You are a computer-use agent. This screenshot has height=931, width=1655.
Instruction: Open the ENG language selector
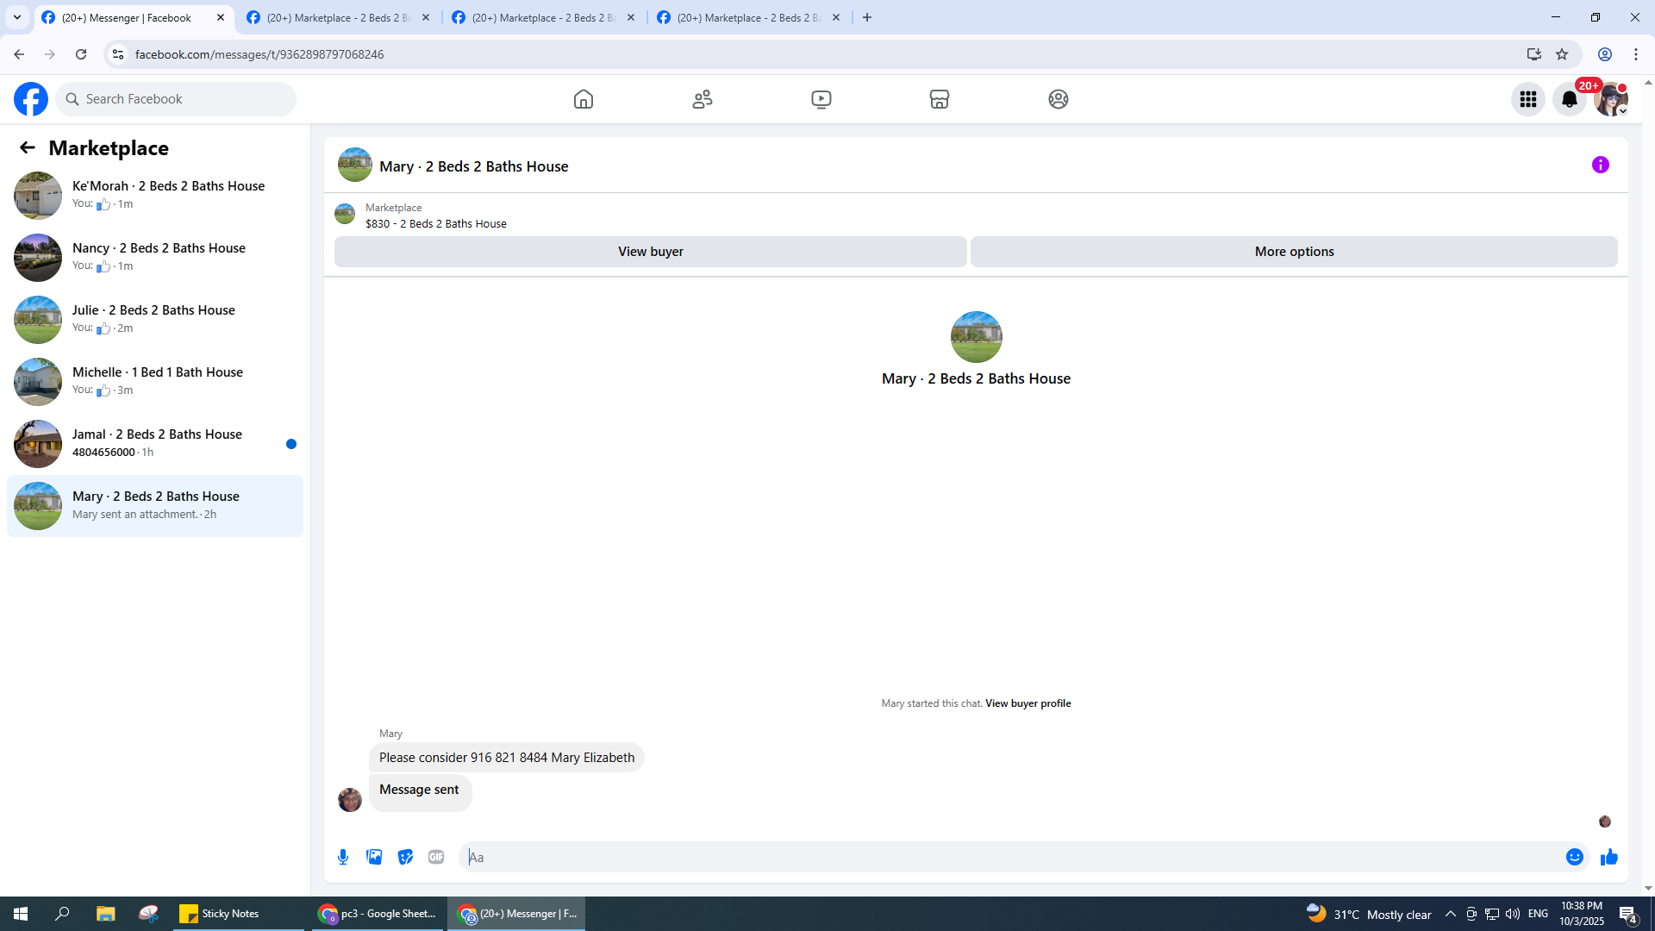[1538, 914]
